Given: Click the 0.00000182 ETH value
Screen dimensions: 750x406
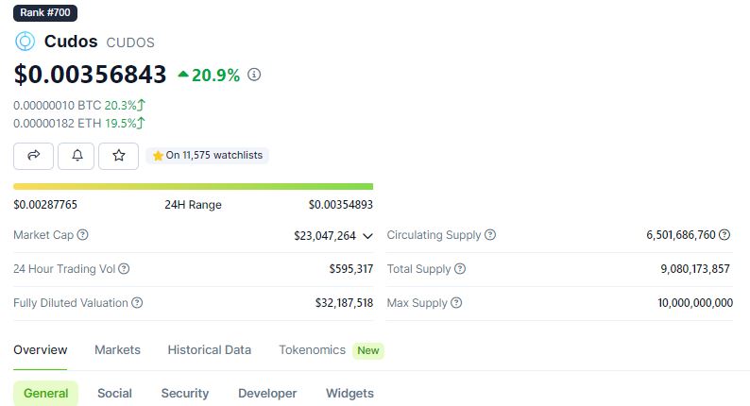Looking at the screenshot, I should coord(58,124).
